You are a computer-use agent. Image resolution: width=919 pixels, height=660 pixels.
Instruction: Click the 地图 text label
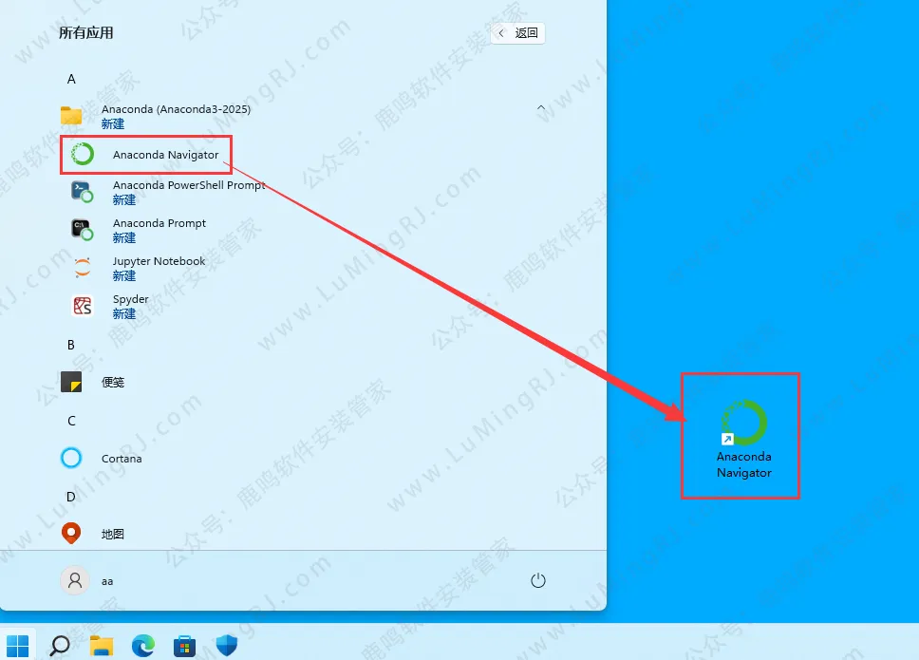pos(113,534)
